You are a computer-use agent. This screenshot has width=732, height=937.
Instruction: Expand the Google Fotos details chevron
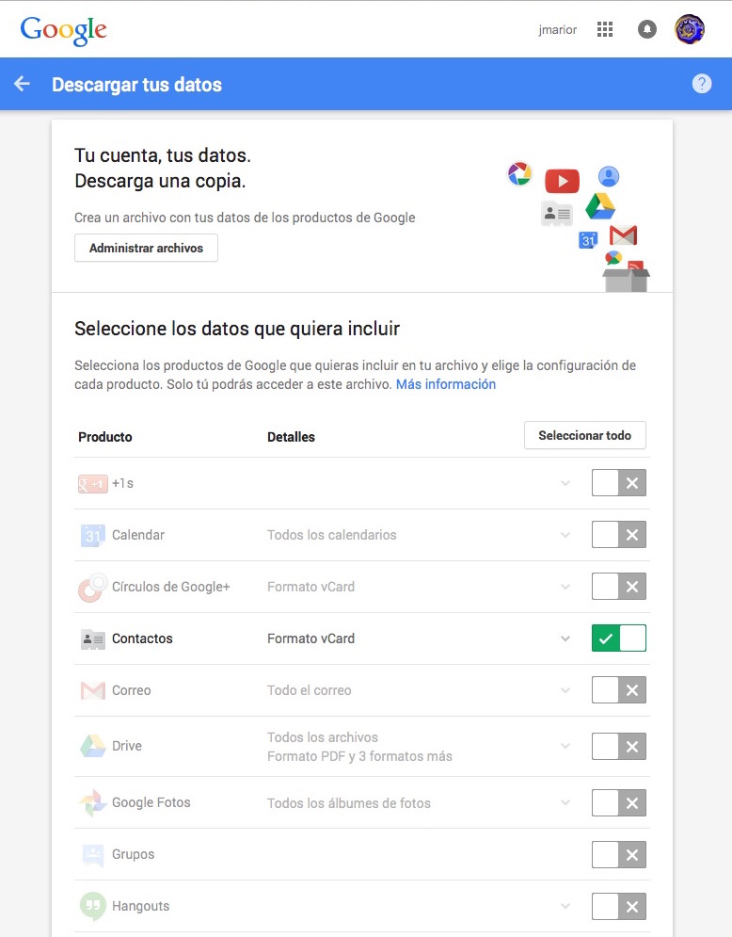(565, 802)
